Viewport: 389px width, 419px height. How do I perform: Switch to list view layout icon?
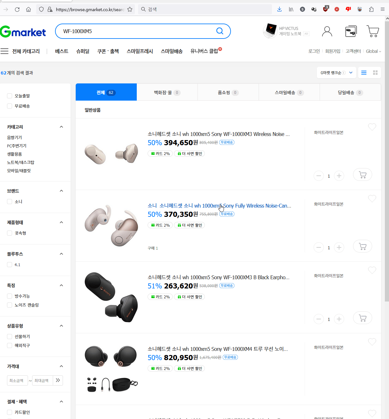(364, 73)
